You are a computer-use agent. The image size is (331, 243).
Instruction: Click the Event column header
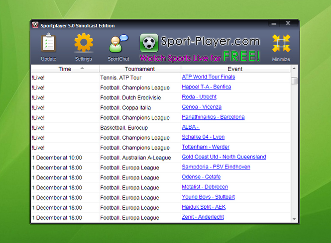coord(235,69)
